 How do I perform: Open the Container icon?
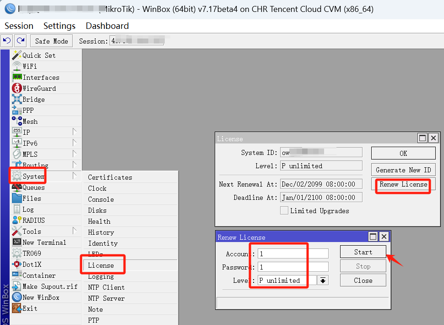tap(16, 275)
